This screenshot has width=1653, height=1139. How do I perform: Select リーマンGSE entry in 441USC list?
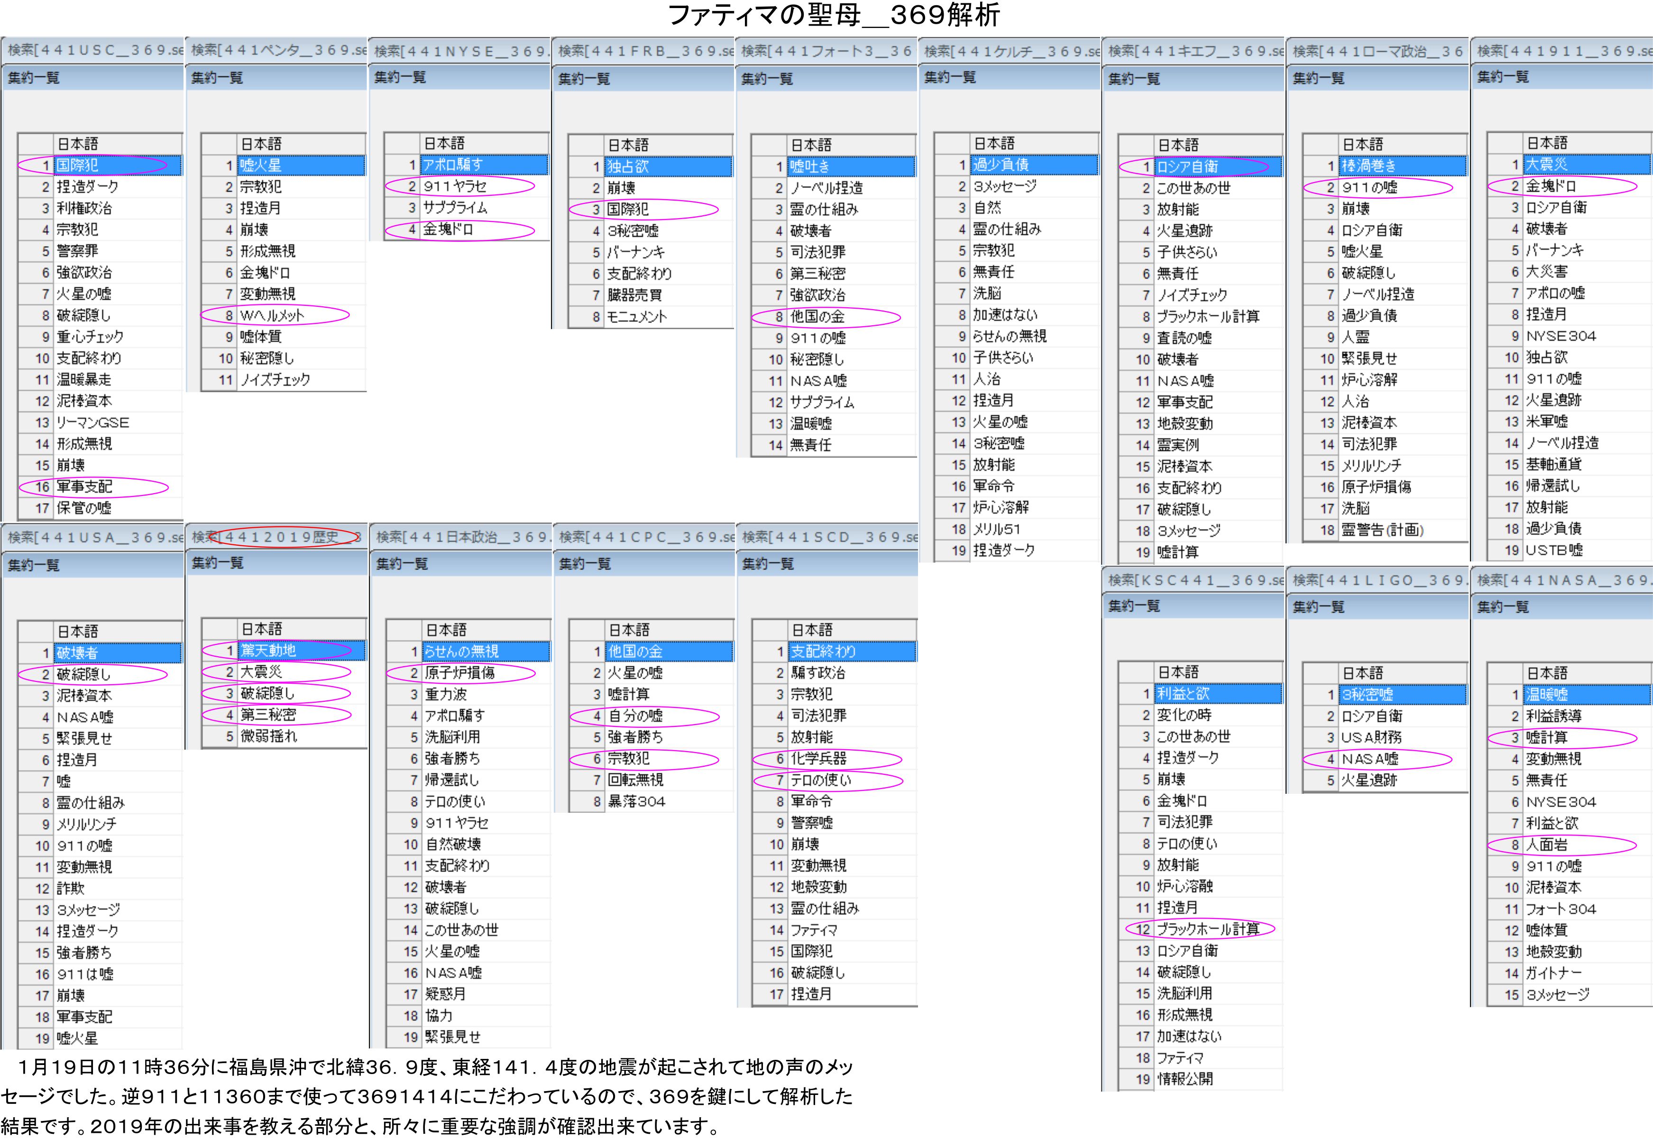coord(93,423)
